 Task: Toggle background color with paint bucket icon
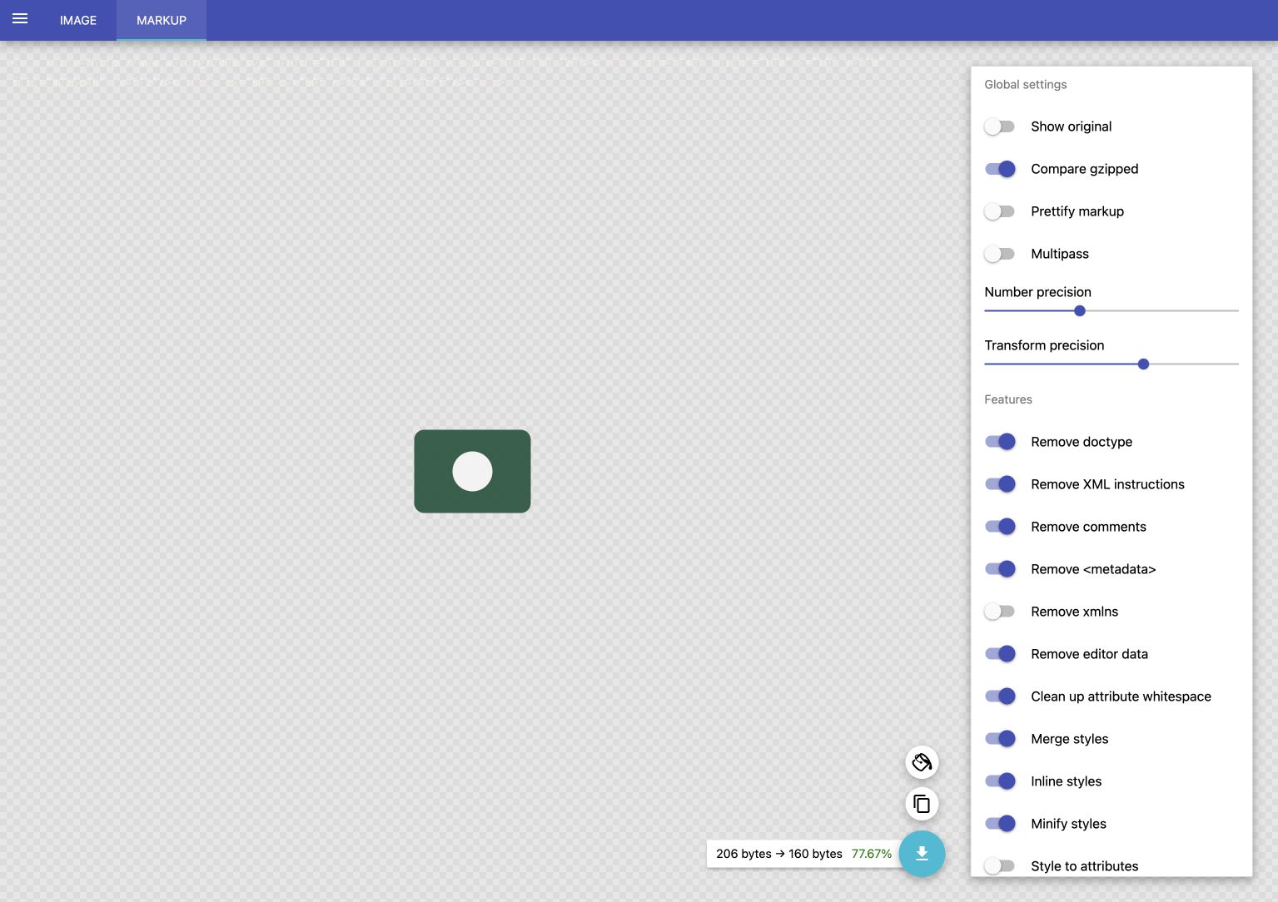click(x=922, y=762)
